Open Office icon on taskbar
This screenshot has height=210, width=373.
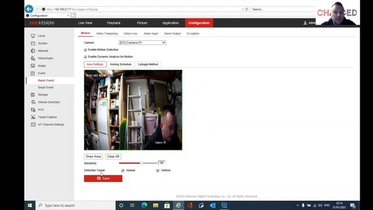pos(190,205)
